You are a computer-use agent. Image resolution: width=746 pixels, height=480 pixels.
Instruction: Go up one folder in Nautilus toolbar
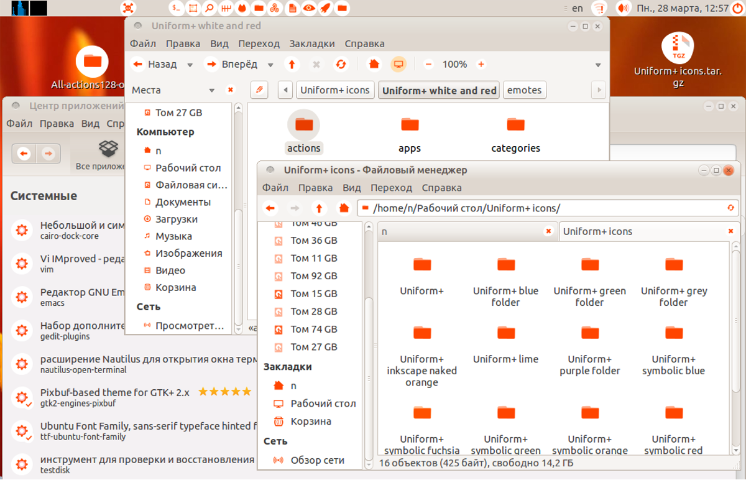(292, 64)
